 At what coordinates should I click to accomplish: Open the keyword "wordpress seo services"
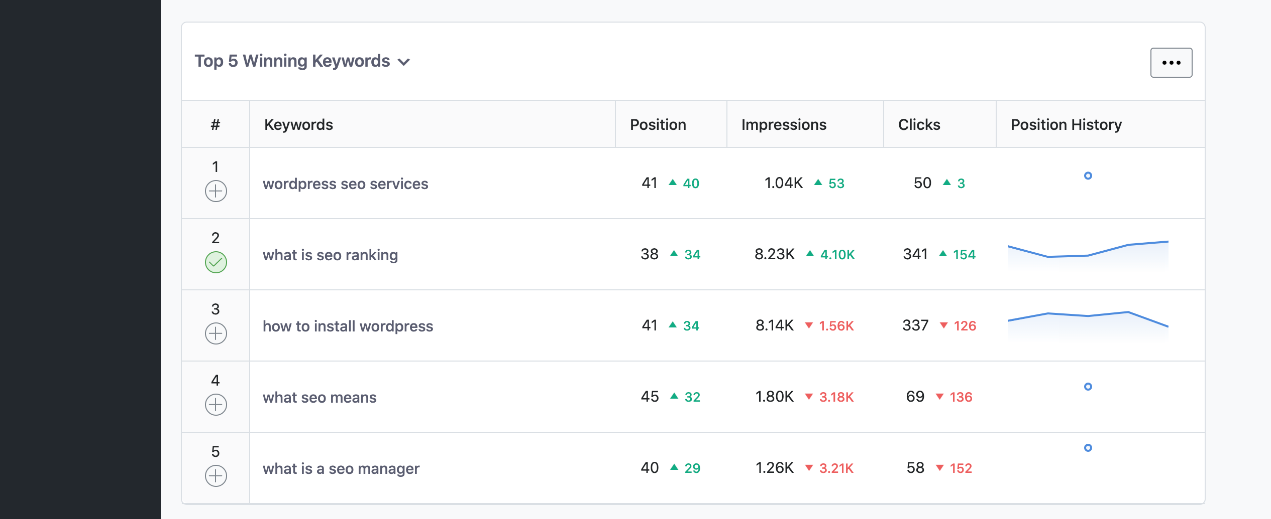pos(346,183)
